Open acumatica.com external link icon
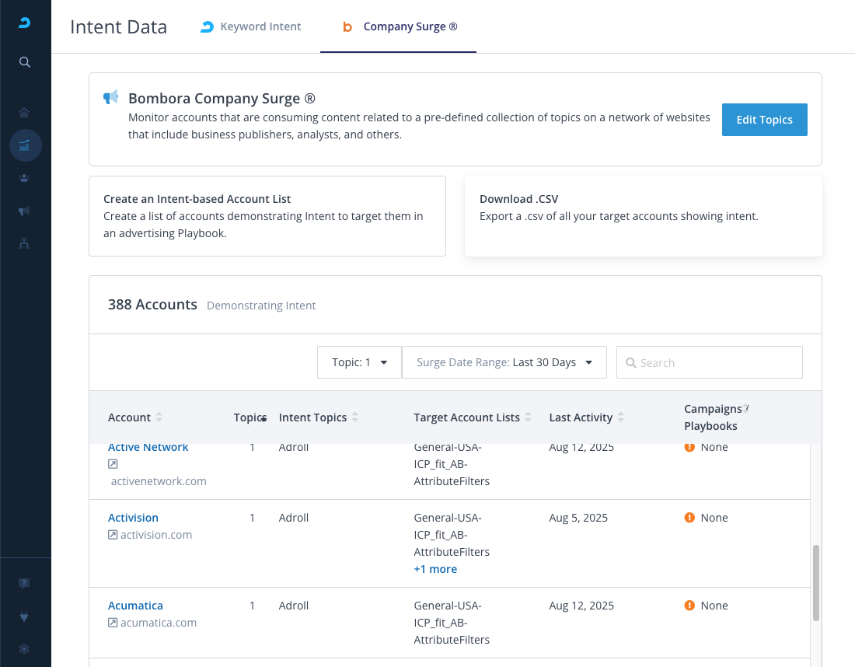Screen dimensions: 855x667 click(x=113, y=623)
